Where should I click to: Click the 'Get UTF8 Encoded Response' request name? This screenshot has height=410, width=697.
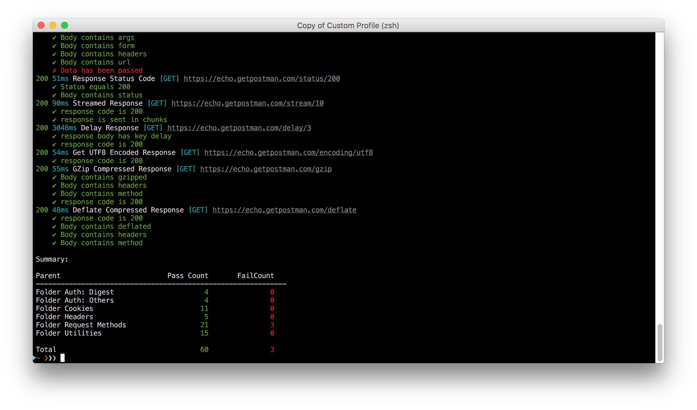click(124, 153)
